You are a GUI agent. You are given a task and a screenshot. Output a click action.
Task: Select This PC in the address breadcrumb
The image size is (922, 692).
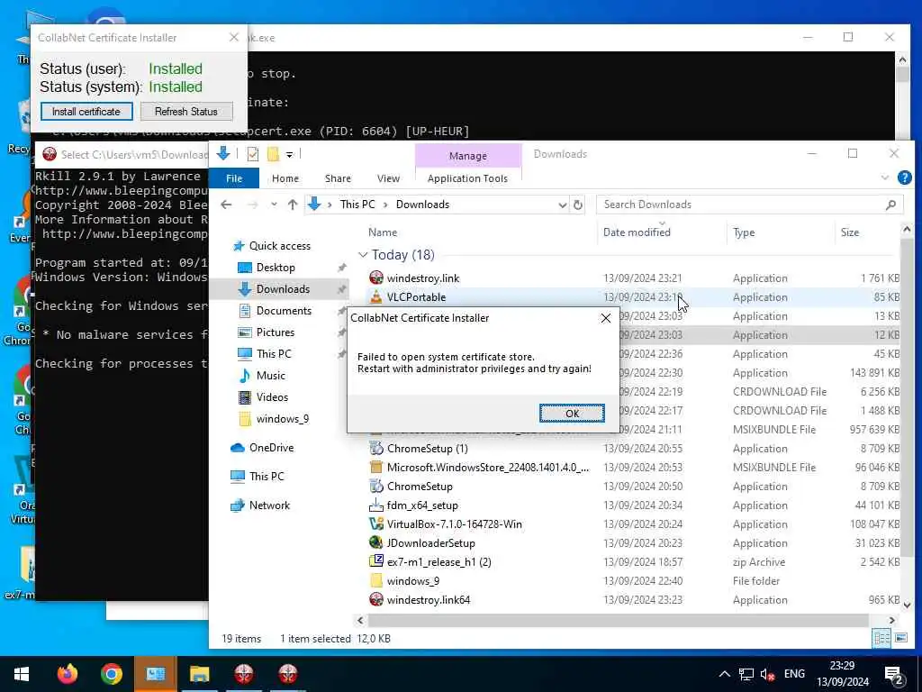[357, 205]
